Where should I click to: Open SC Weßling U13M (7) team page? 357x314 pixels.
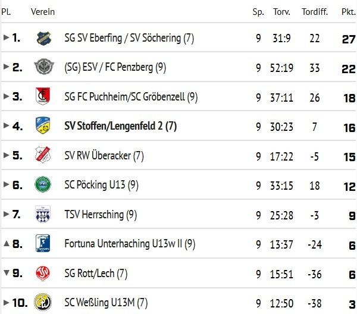(x=106, y=303)
